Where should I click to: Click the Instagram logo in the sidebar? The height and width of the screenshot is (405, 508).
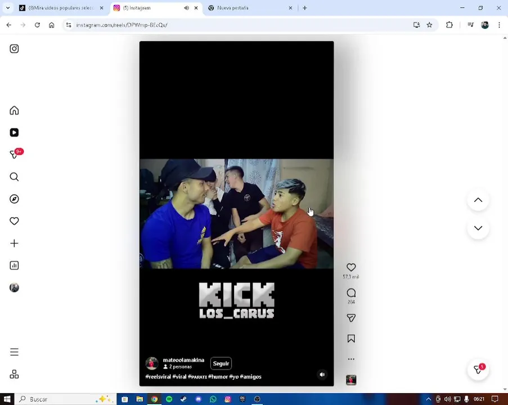pos(14,48)
